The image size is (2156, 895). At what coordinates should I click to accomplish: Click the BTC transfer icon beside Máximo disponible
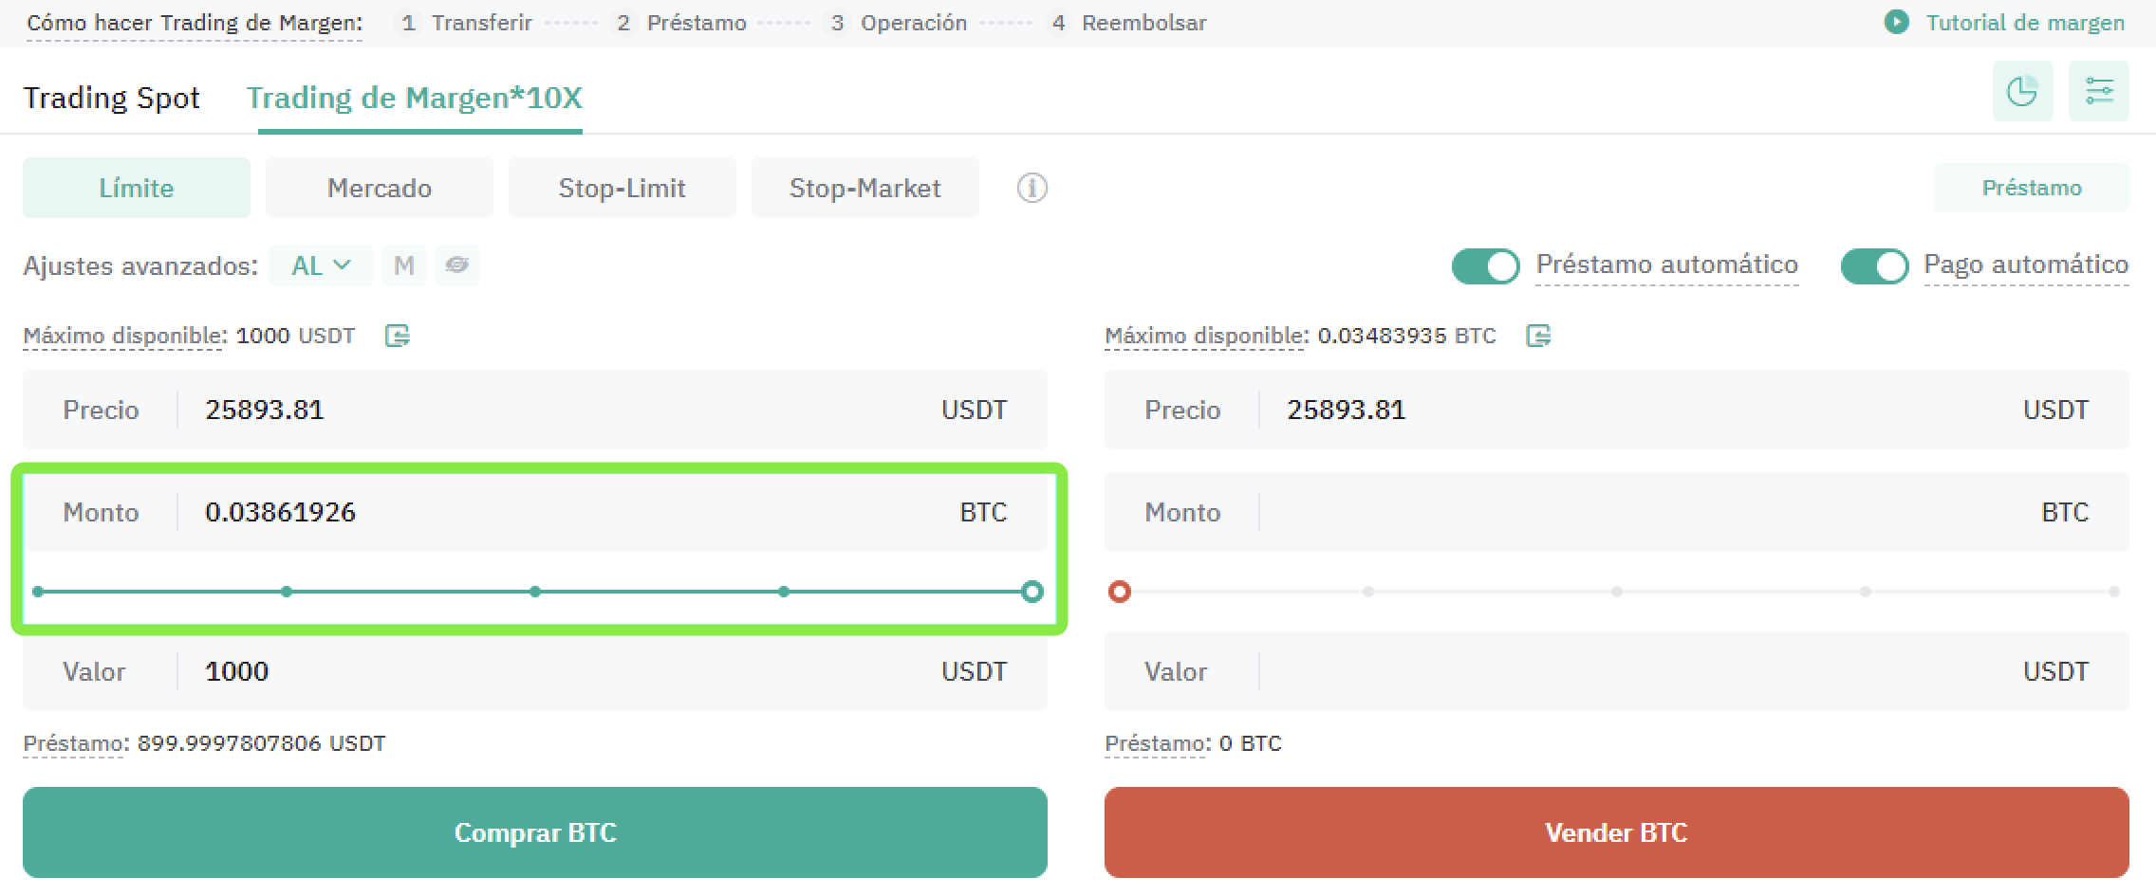(1538, 336)
